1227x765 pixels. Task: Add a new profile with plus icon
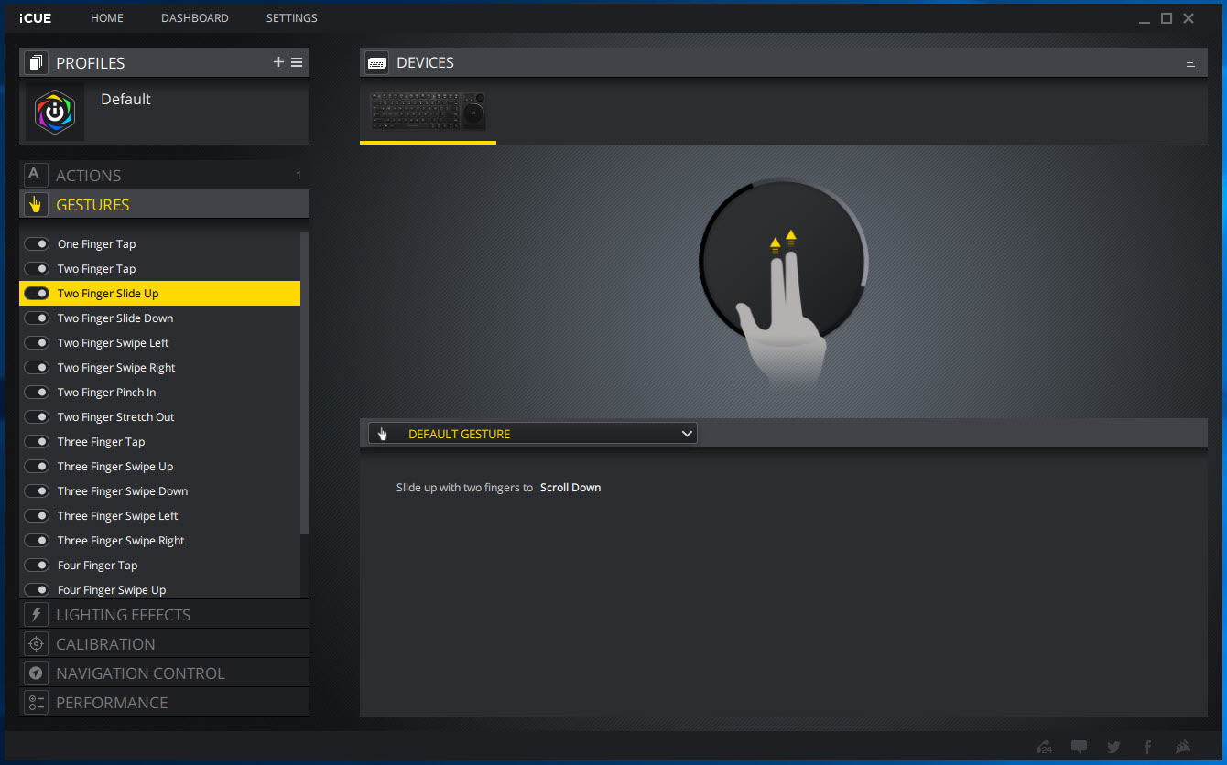point(278,62)
